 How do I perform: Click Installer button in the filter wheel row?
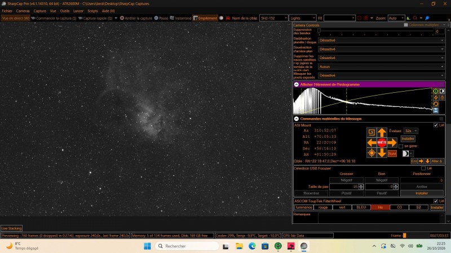(x=437, y=207)
